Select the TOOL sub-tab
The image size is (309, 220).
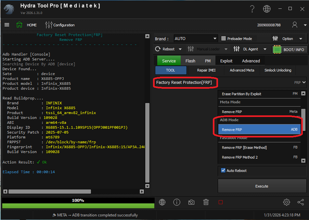coord(171,70)
